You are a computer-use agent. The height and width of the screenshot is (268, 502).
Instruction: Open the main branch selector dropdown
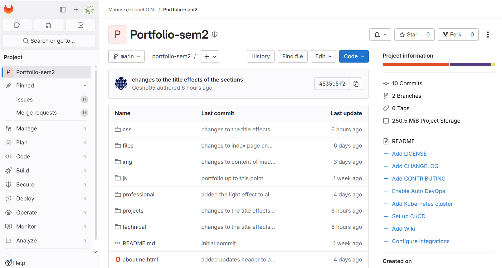coord(126,56)
